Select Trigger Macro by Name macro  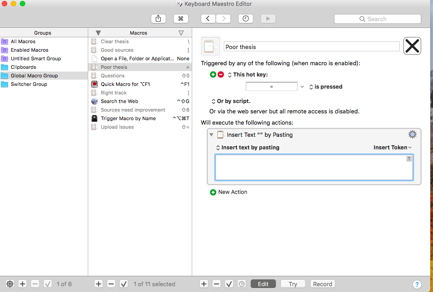tap(140, 118)
